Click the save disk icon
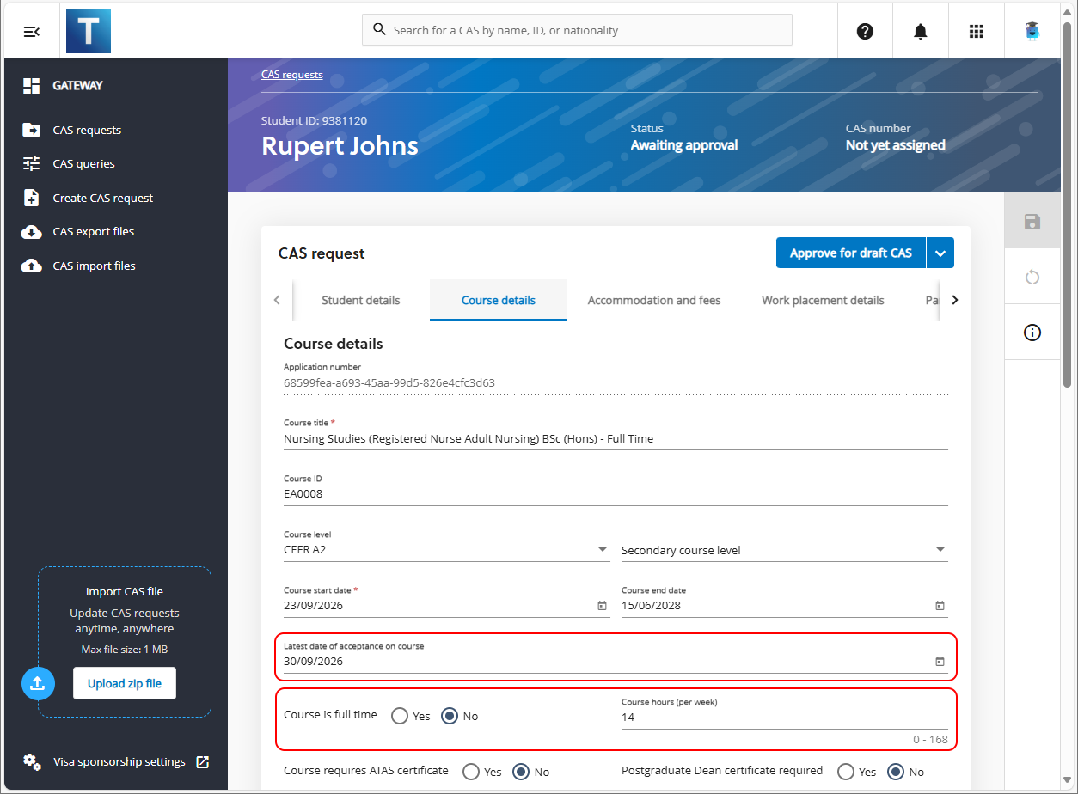Image resolution: width=1078 pixels, height=794 pixels. point(1032,223)
